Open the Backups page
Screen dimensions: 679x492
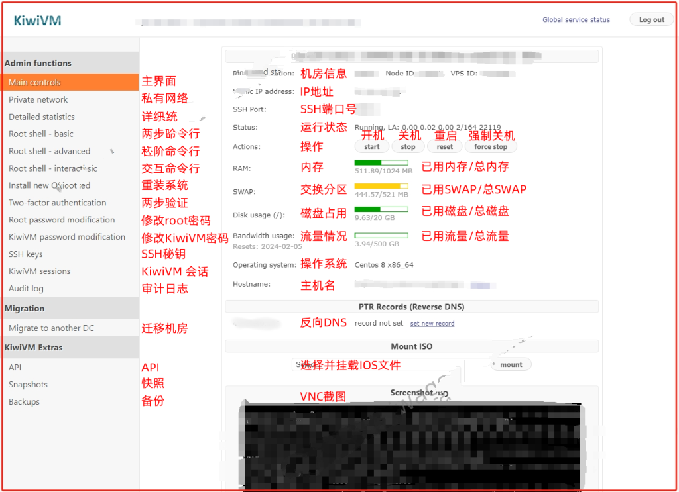point(24,402)
